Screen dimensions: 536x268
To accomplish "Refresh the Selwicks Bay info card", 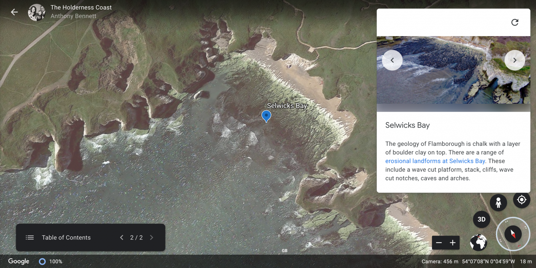I will click(x=515, y=22).
